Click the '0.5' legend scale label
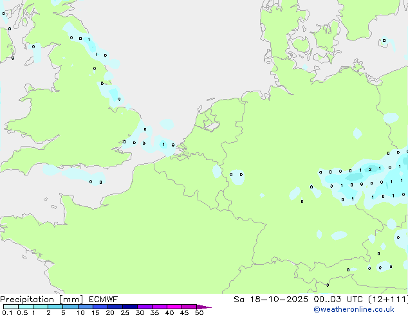The image size is (408, 315). tap(23, 312)
